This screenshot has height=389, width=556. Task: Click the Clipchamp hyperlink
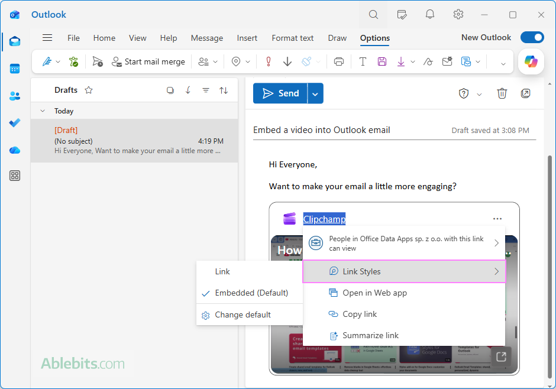[x=324, y=219]
